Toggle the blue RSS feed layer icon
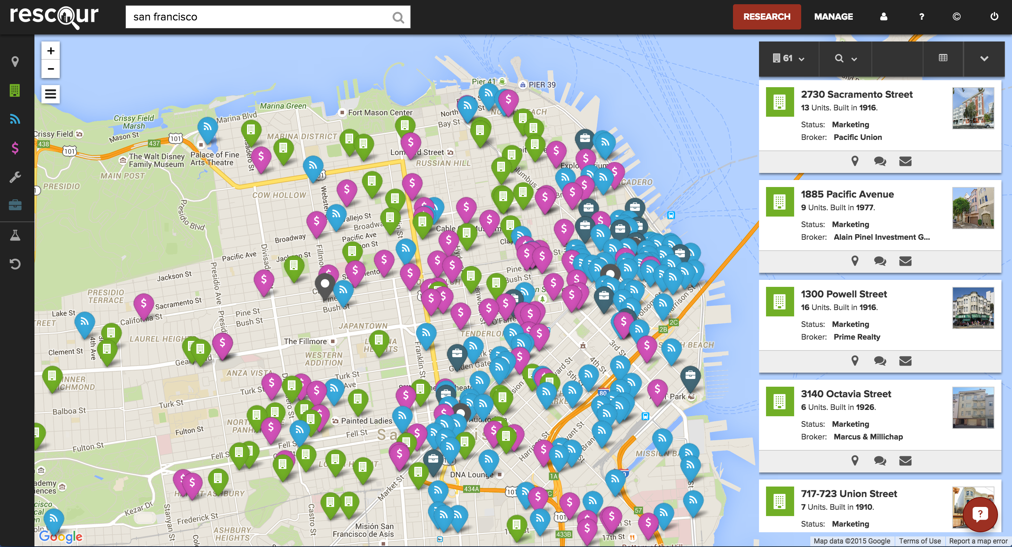 (x=15, y=119)
